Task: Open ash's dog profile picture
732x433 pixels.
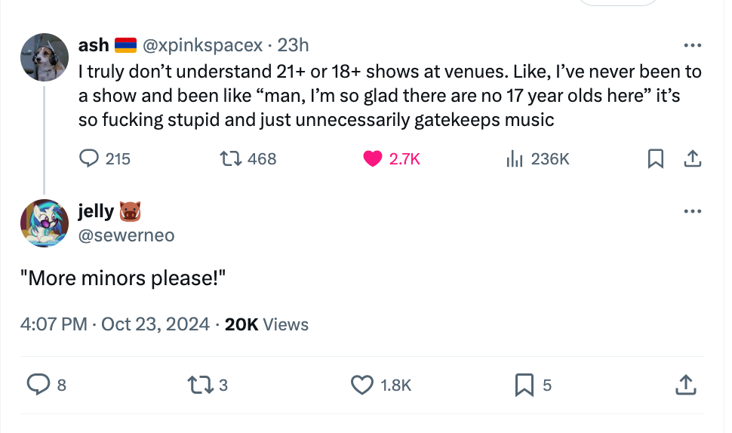Action: click(x=45, y=57)
